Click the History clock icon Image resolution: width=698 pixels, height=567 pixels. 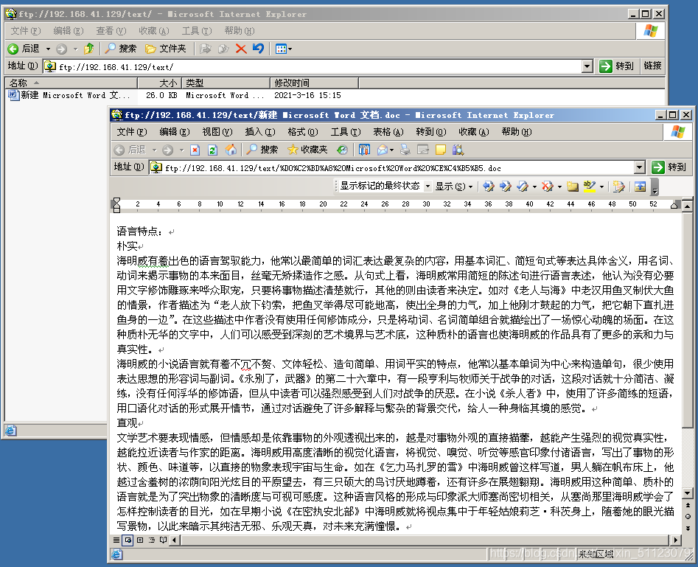[342, 150]
